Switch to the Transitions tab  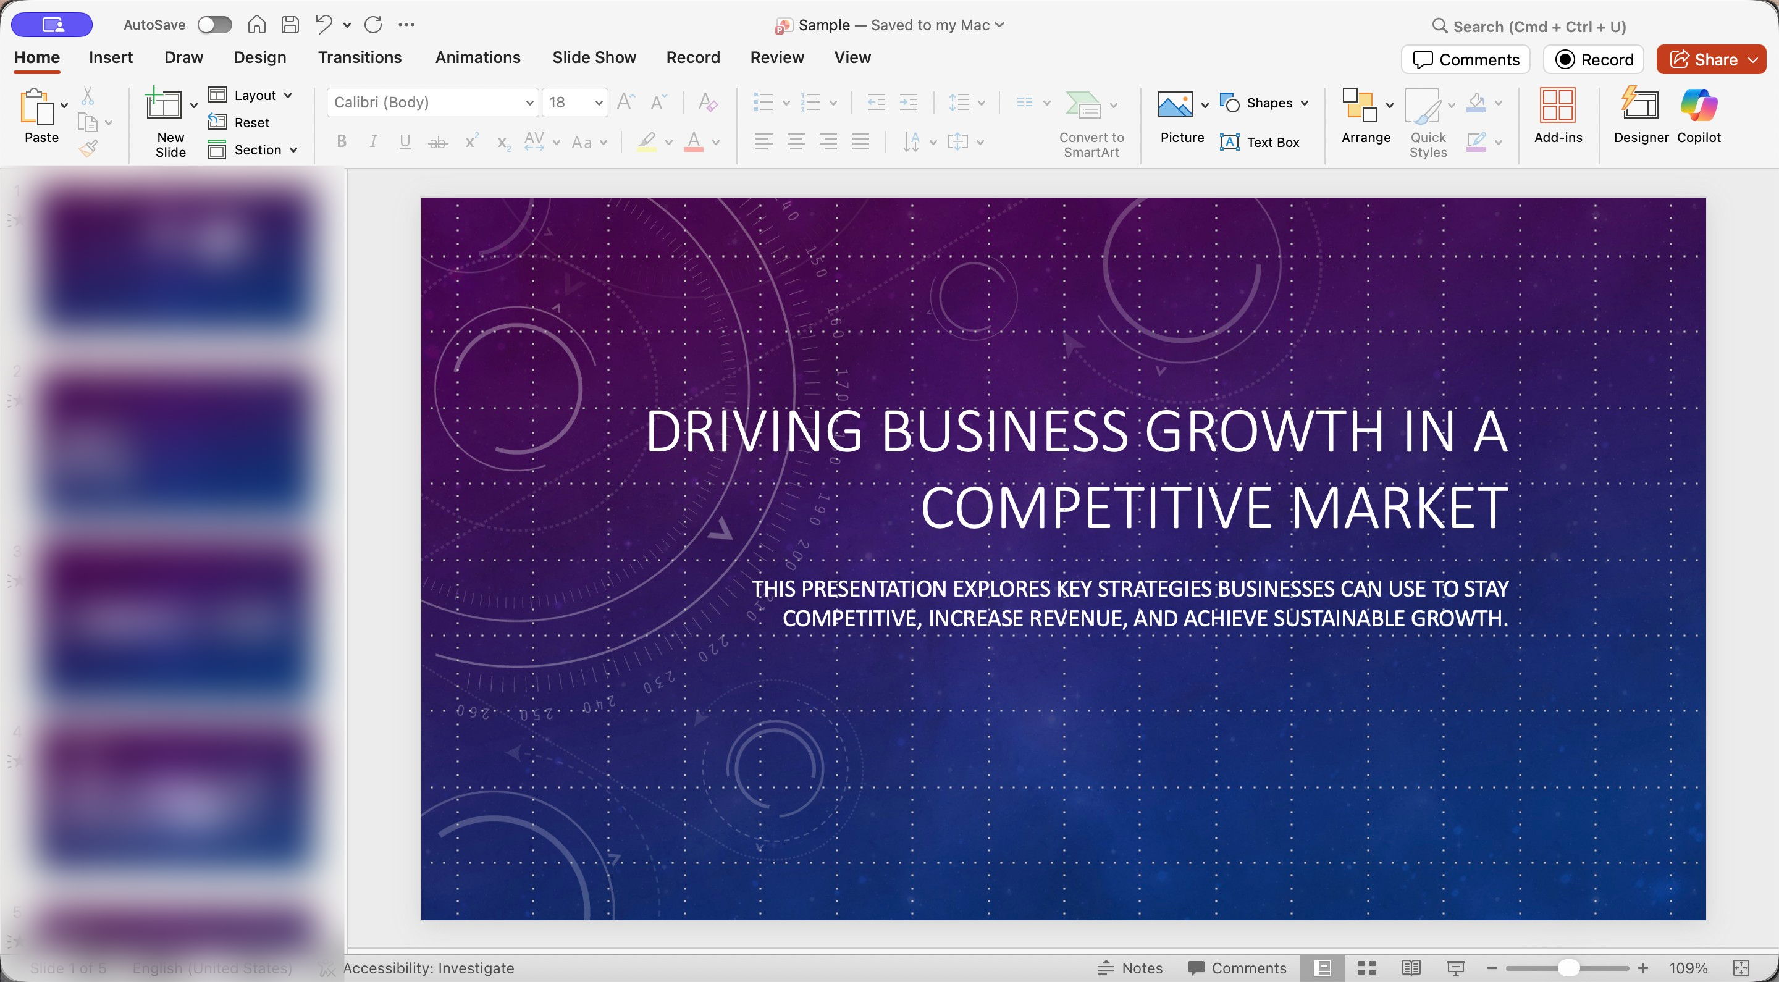359,57
